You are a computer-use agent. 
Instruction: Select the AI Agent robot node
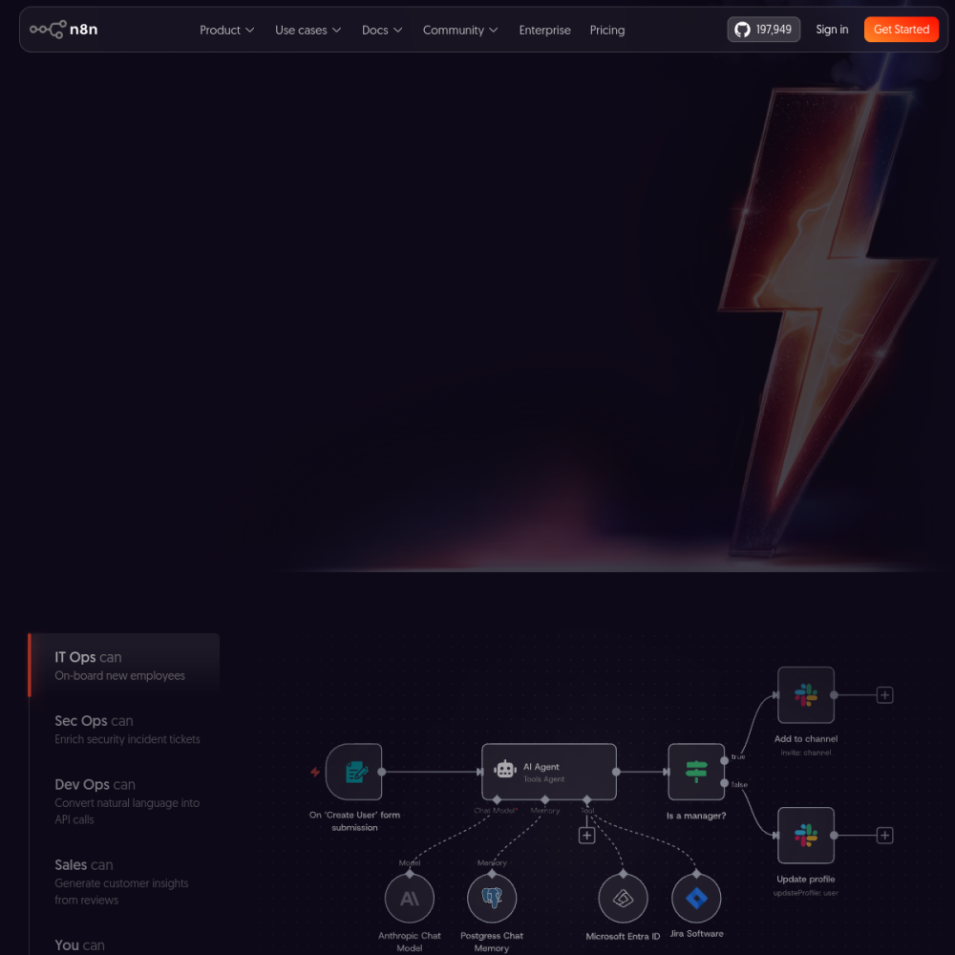[x=549, y=772]
